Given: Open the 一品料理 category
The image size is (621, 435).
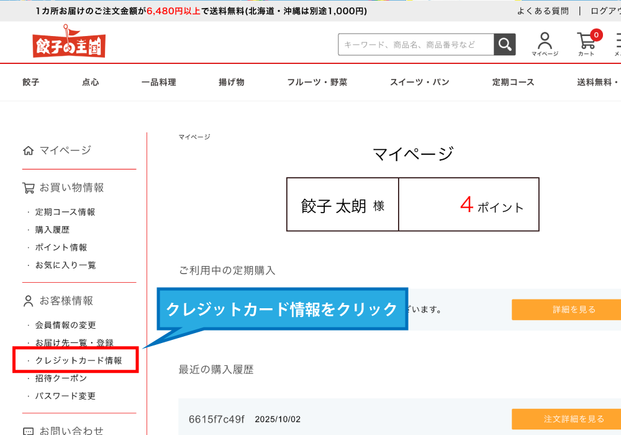Looking at the screenshot, I should [158, 82].
